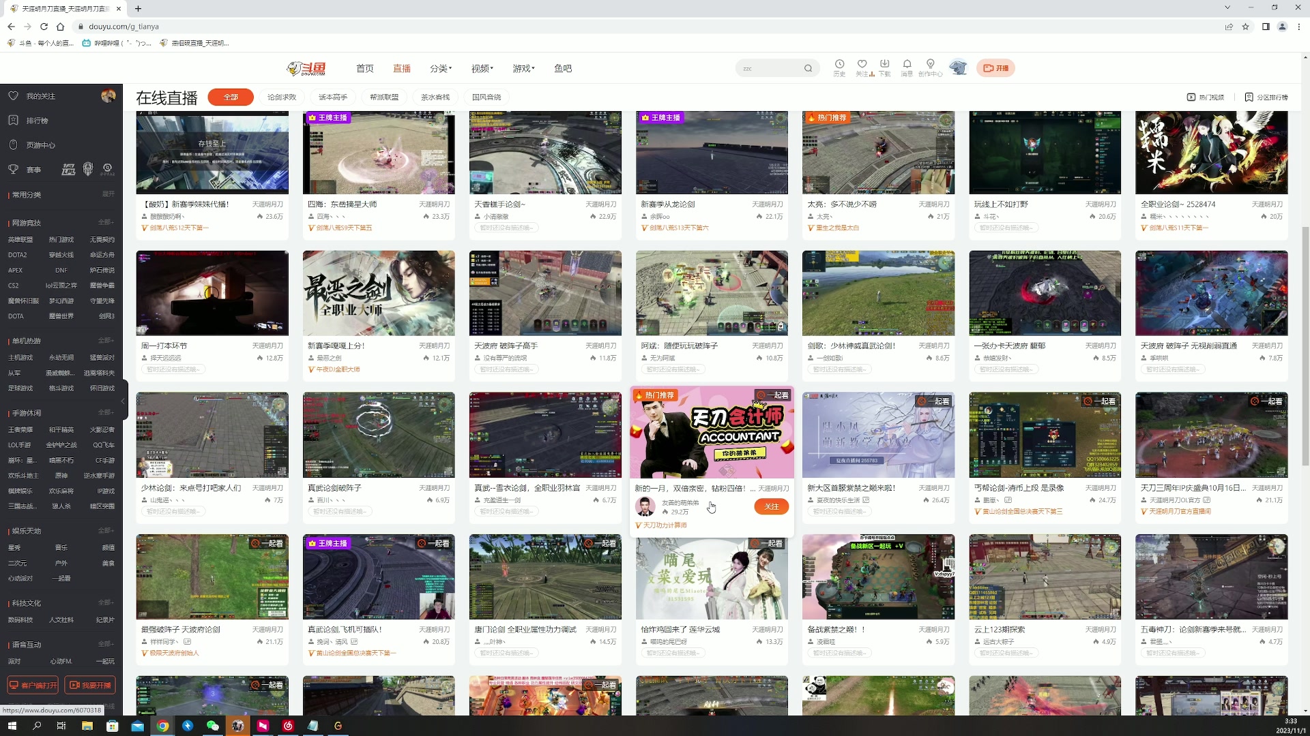Screen dimensions: 1310x736
Task: Click the 下载 download icon
Action: [x=884, y=65]
